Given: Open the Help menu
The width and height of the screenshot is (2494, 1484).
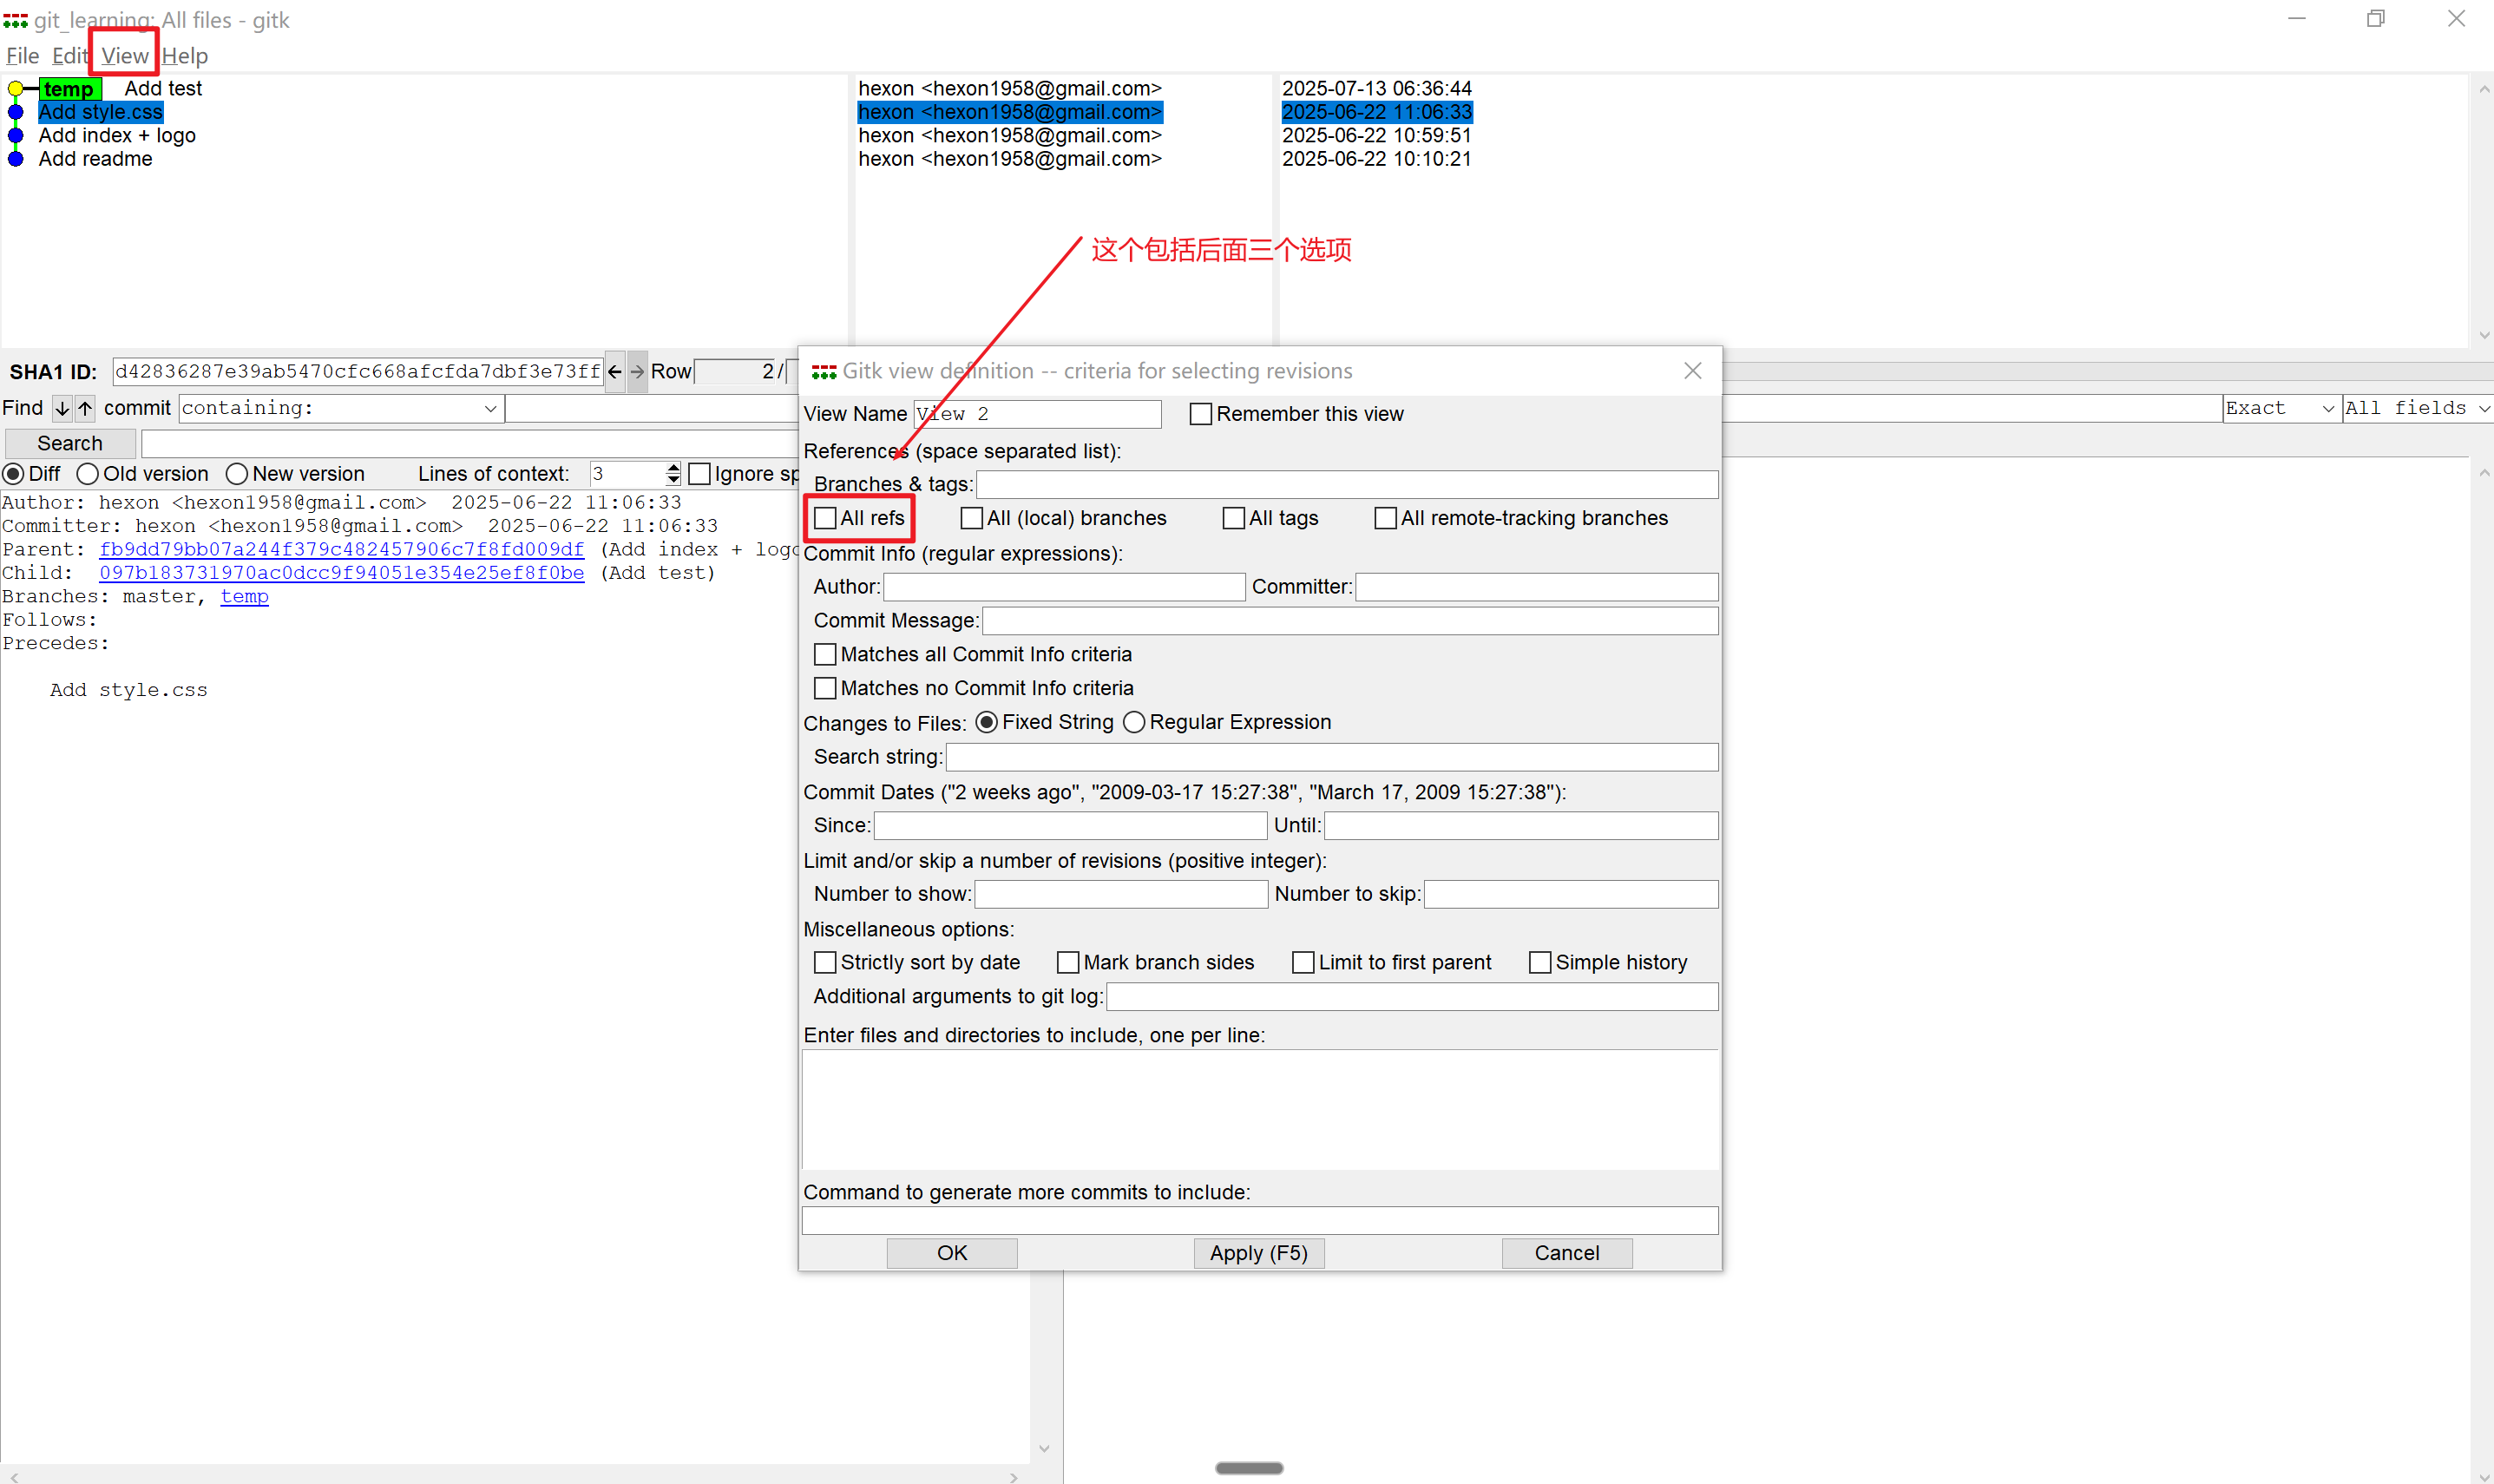Looking at the screenshot, I should click(185, 56).
